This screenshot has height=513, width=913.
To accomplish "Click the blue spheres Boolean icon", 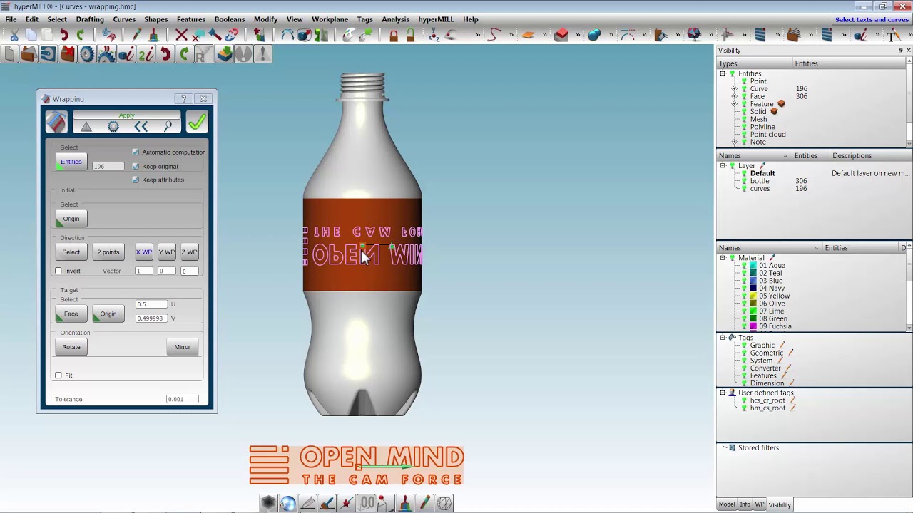I will 594,34.
